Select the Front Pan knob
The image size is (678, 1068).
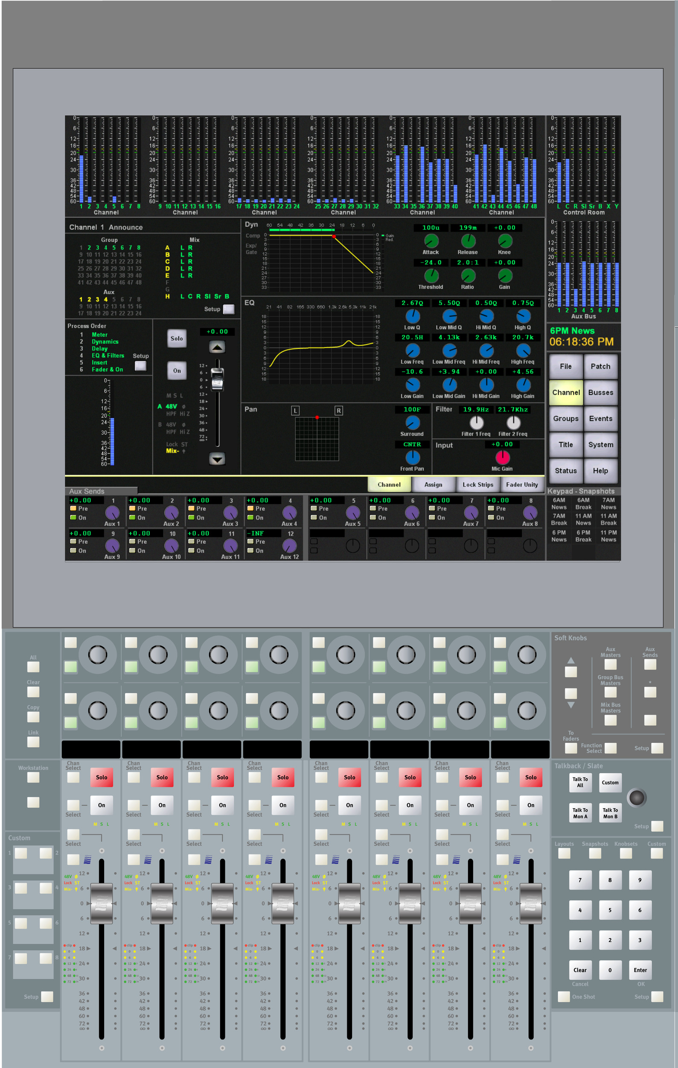coord(412,457)
